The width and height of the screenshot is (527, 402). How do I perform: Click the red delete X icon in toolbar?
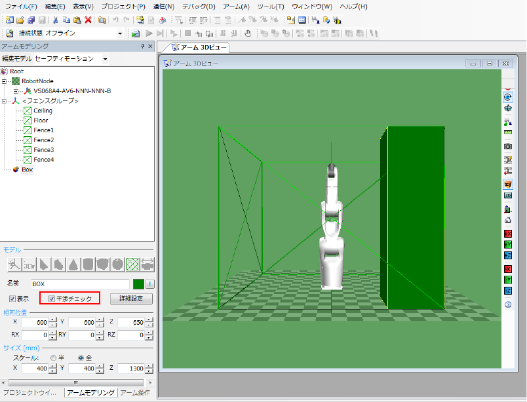pos(88,20)
